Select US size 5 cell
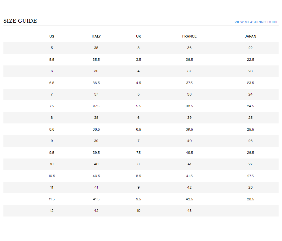This screenshot has width=282, height=241. 52,48
